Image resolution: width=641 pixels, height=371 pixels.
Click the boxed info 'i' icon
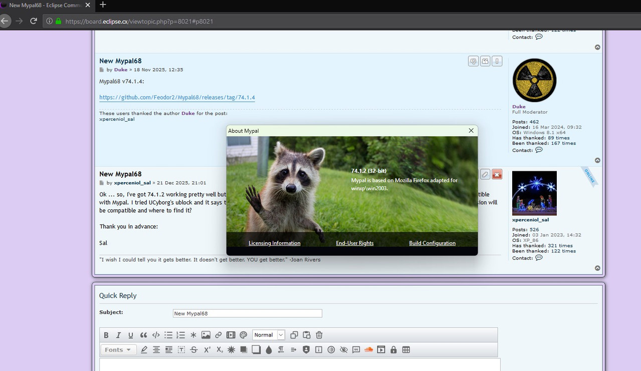[318, 349]
